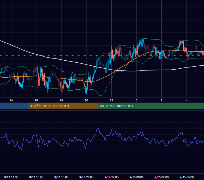Click the 9/14 22:00 label on indicator axis
The image size is (204, 180).
[111, 177]
